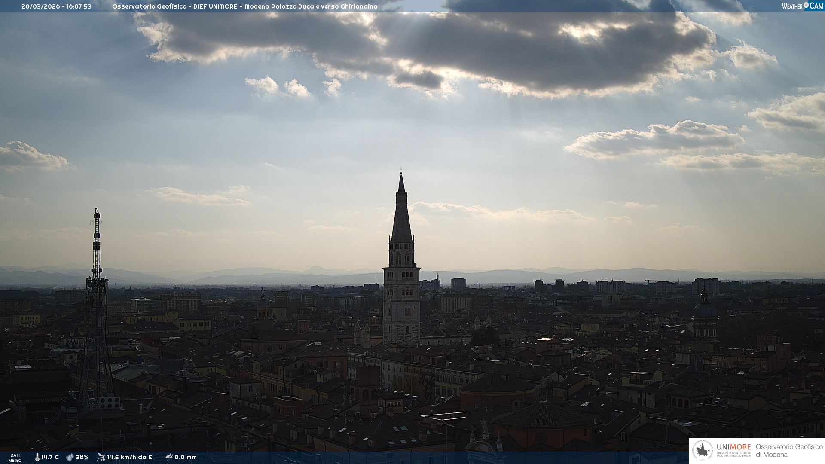
Task: Click the 14.7 C temperature reading
Action: (50, 457)
